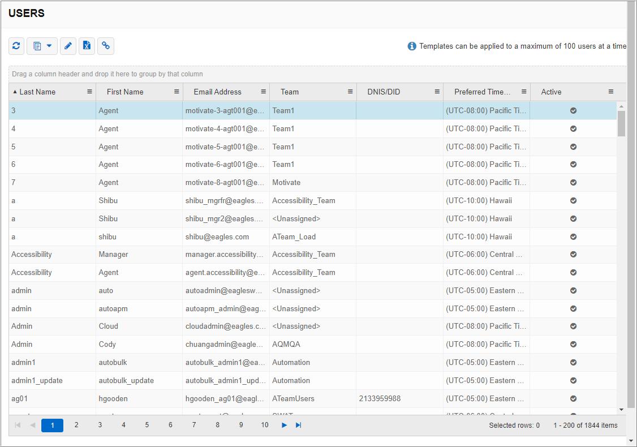Open the Email Address column menu
The width and height of the screenshot is (637, 447).
coord(263,92)
